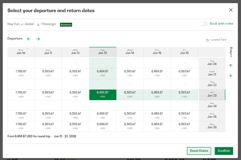Click the round trip price summary text
241x160 pixels.
(42, 136)
